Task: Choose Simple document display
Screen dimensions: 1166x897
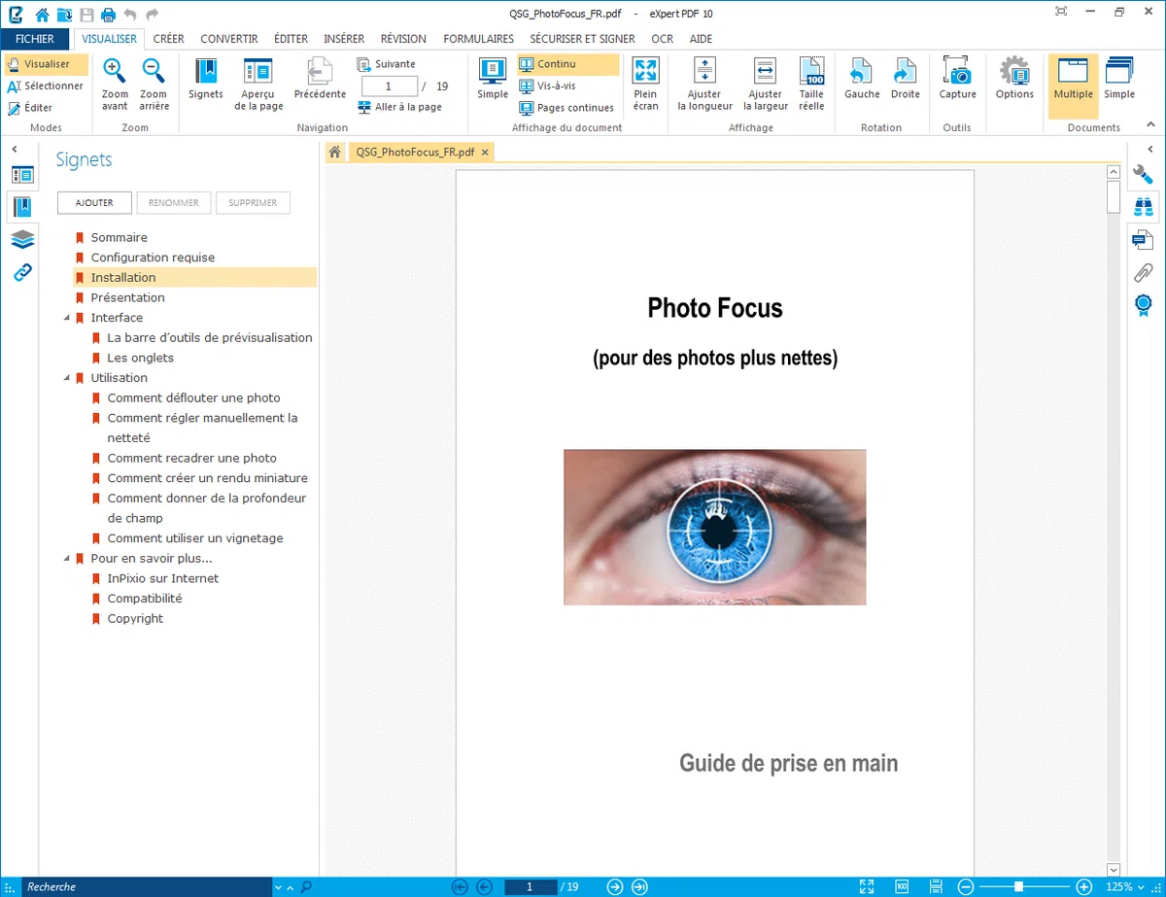Action: click(x=493, y=79)
